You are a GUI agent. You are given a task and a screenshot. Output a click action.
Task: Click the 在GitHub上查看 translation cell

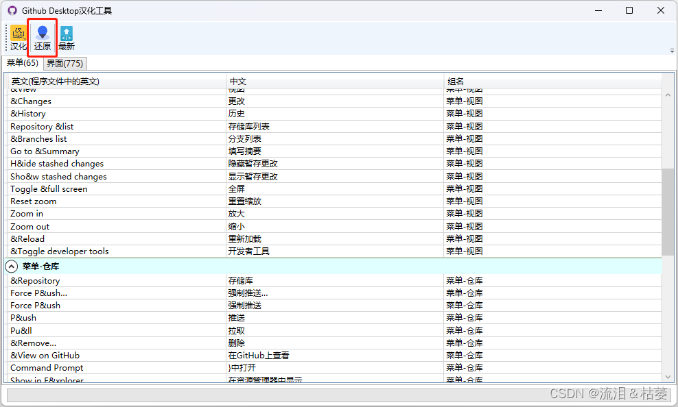pyautogui.click(x=335, y=355)
